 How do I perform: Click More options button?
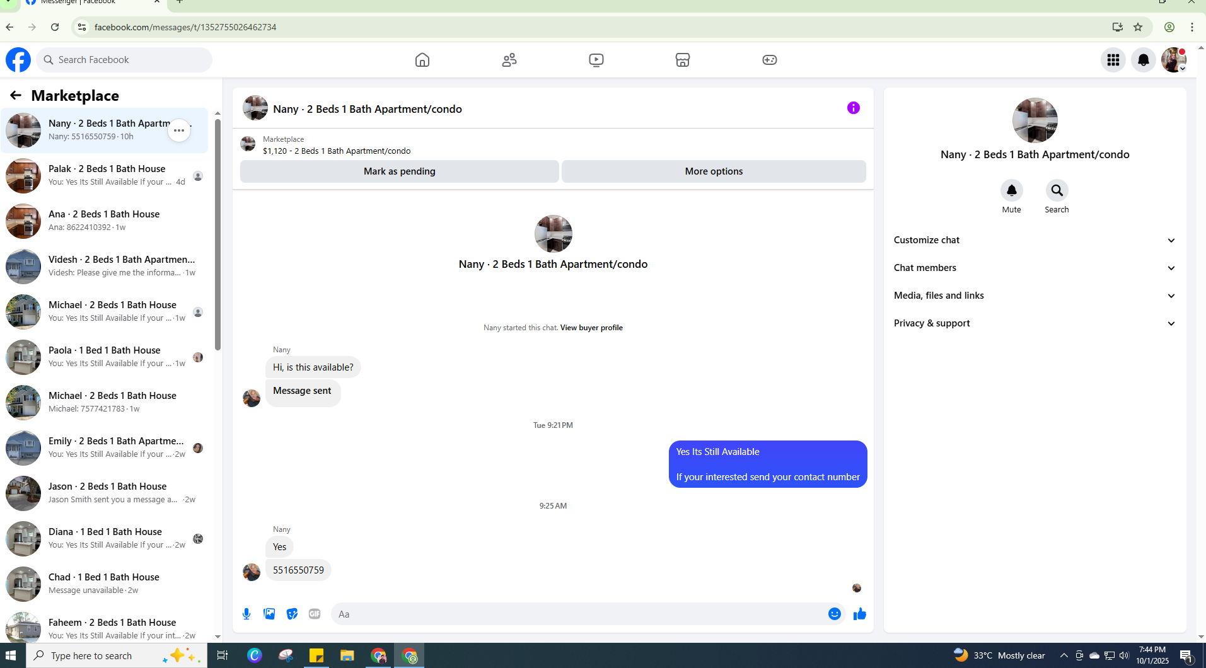point(714,171)
